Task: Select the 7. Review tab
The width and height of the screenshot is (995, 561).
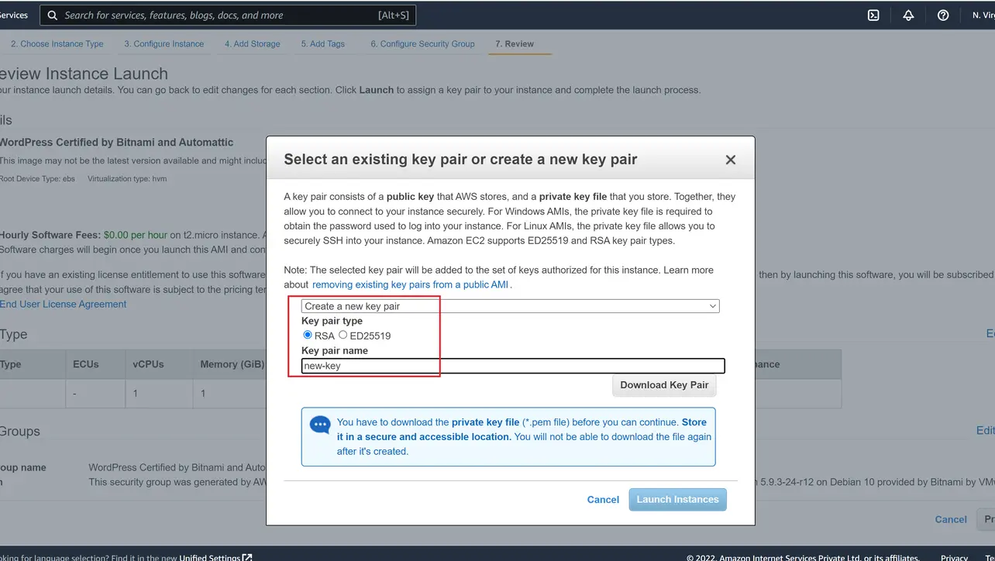Action: (515, 44)
